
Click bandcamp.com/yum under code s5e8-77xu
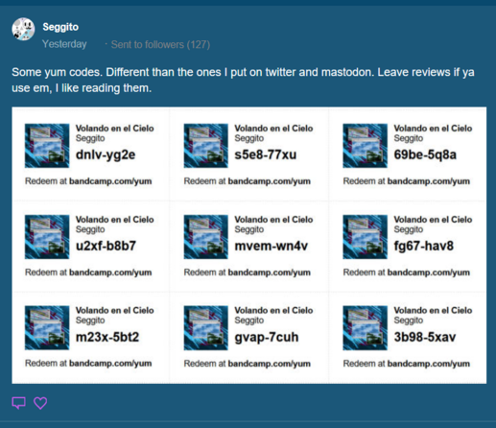coord(270,181)
